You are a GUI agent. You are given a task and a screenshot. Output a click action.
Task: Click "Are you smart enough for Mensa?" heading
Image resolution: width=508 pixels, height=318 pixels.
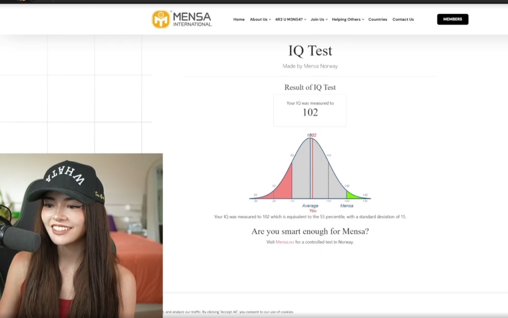point(310,231)
